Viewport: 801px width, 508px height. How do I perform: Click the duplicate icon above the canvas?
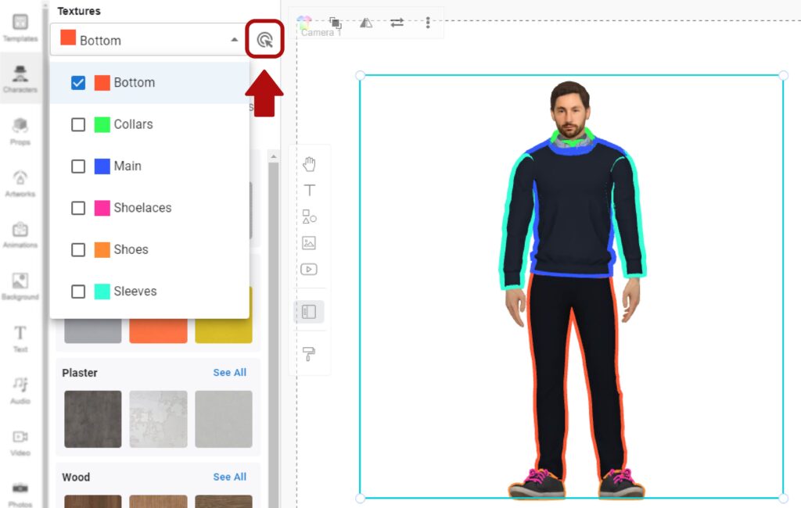coord(336,23)
